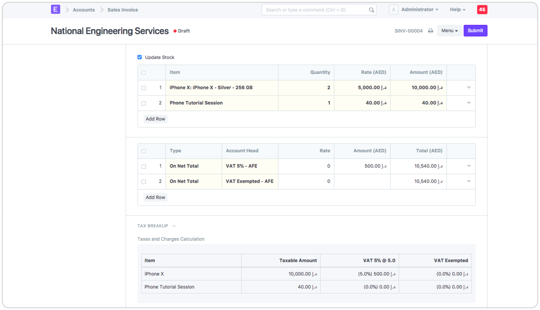Open the 45 notifications badge
The width and height of the screenshot is (540, 310).
(x=482, y=10)
